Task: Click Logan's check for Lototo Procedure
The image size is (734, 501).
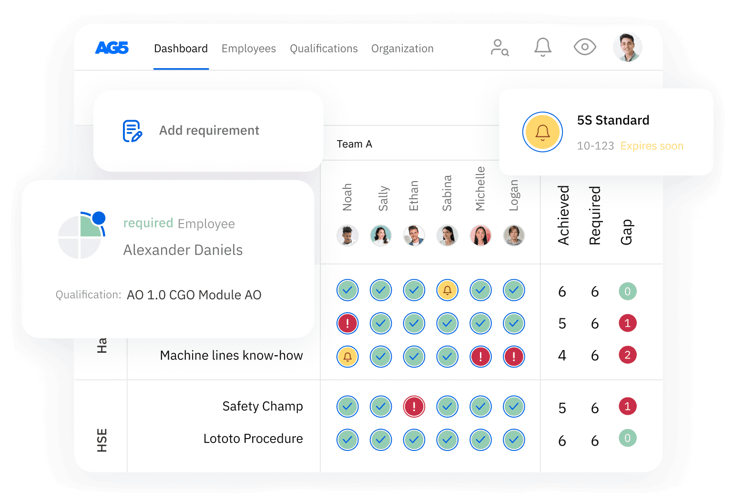Action: pos(514,440)
